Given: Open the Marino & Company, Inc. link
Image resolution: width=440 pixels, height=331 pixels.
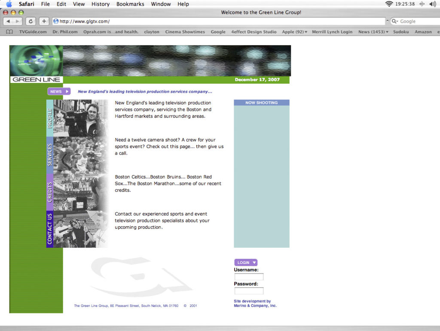Looking at the screenshot, I should coord(255,306).
